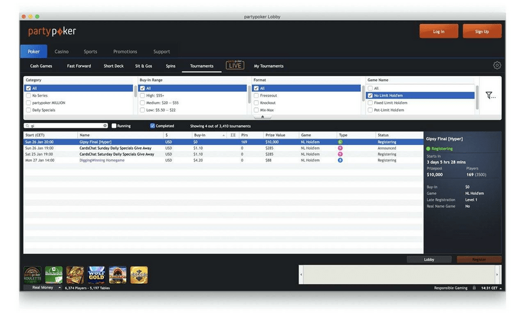Click the Log In button
This screenshot has width=525, height=317.
(438, 31)
